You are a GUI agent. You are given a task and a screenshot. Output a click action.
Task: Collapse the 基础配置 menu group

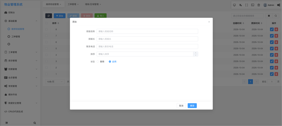pyautogui.click(x=21, y=21)
